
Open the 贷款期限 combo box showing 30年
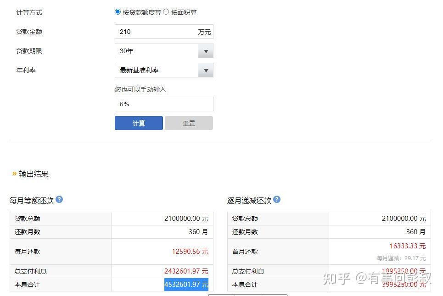[158, 51]
